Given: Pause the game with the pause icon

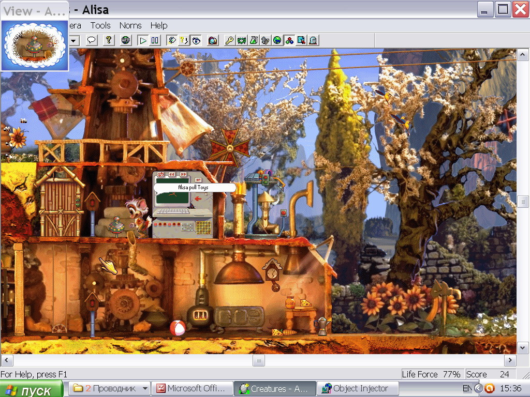Looking at the screenshot, I should 155,40.
